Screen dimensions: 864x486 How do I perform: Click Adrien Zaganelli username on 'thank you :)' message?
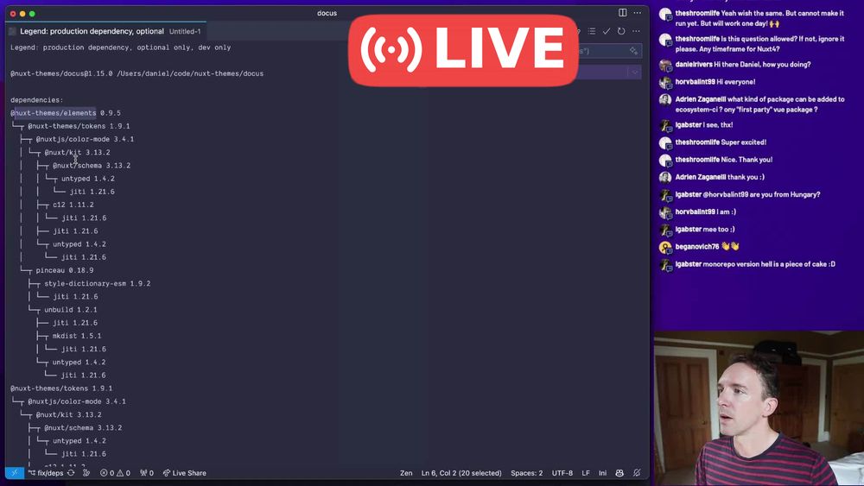tap(701, 177)
